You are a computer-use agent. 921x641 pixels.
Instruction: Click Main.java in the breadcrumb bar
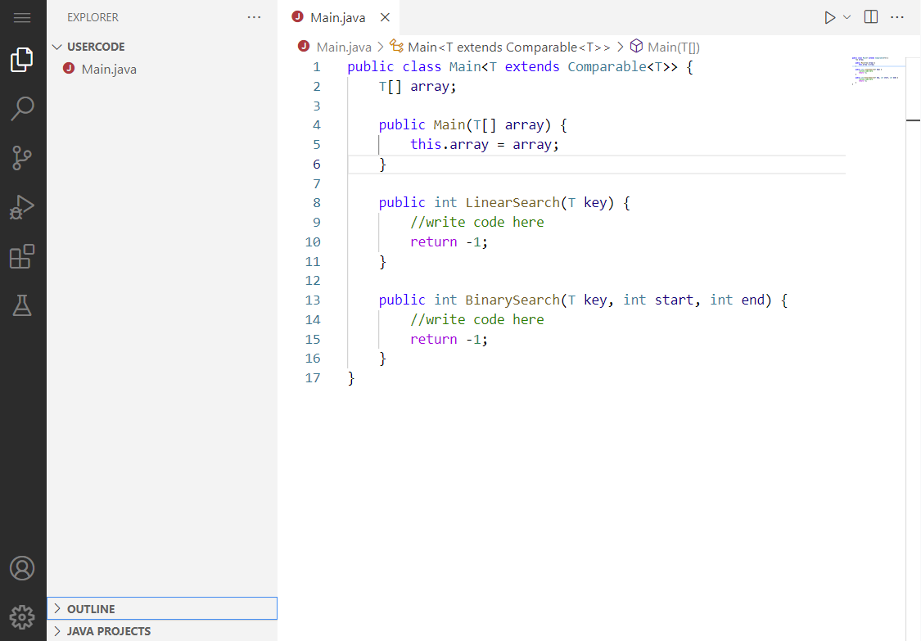click(343, 47)
